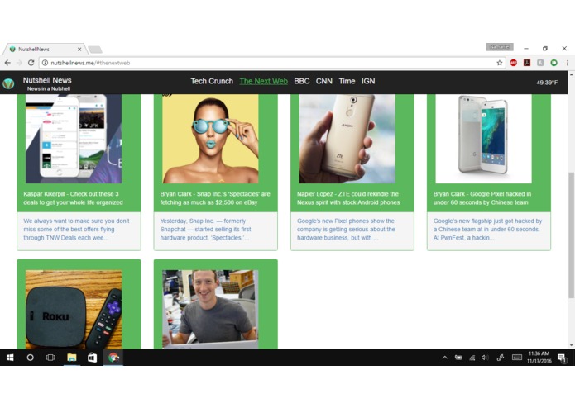Open the volume speaker tray icon
Image resolution: width=575 pixels, height=408 pixels.
point(485,358)
